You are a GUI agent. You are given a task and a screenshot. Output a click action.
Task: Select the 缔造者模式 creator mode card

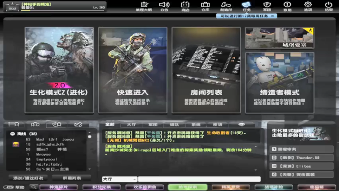coord(280,83)
